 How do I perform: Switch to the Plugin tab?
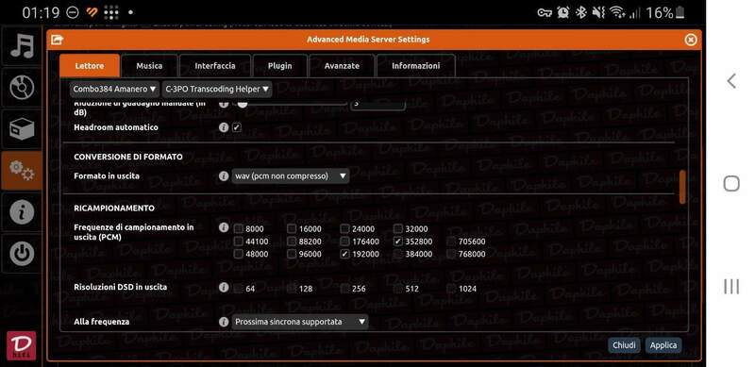point(279,66)
